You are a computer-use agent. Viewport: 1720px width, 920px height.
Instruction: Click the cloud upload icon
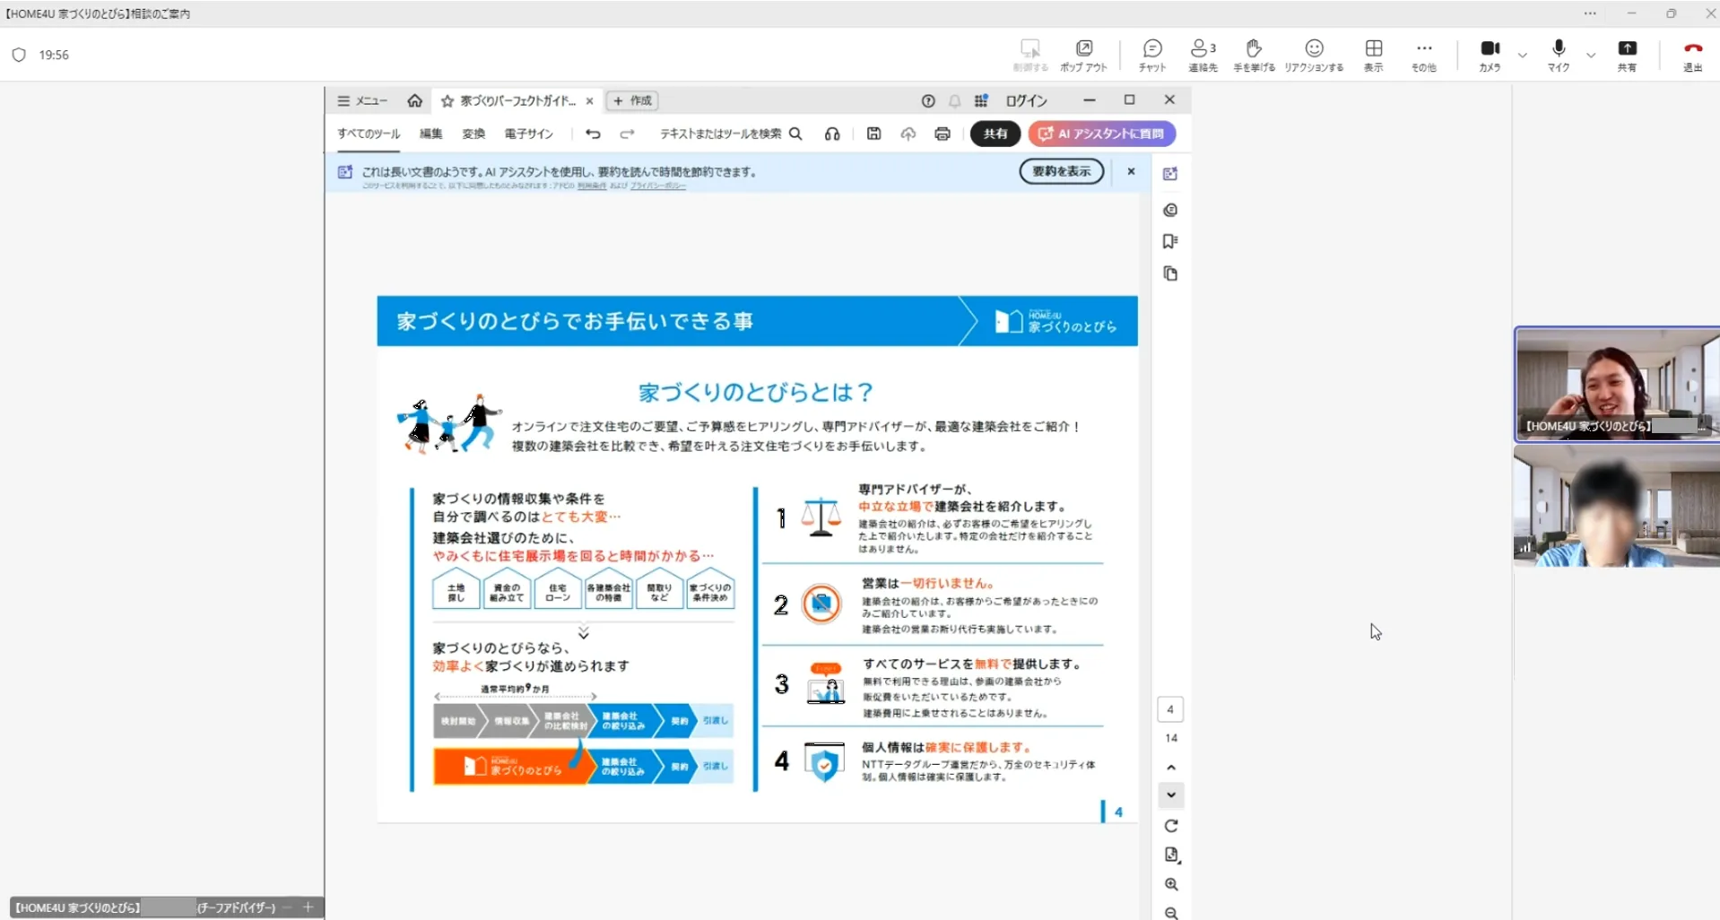point(908,134)
